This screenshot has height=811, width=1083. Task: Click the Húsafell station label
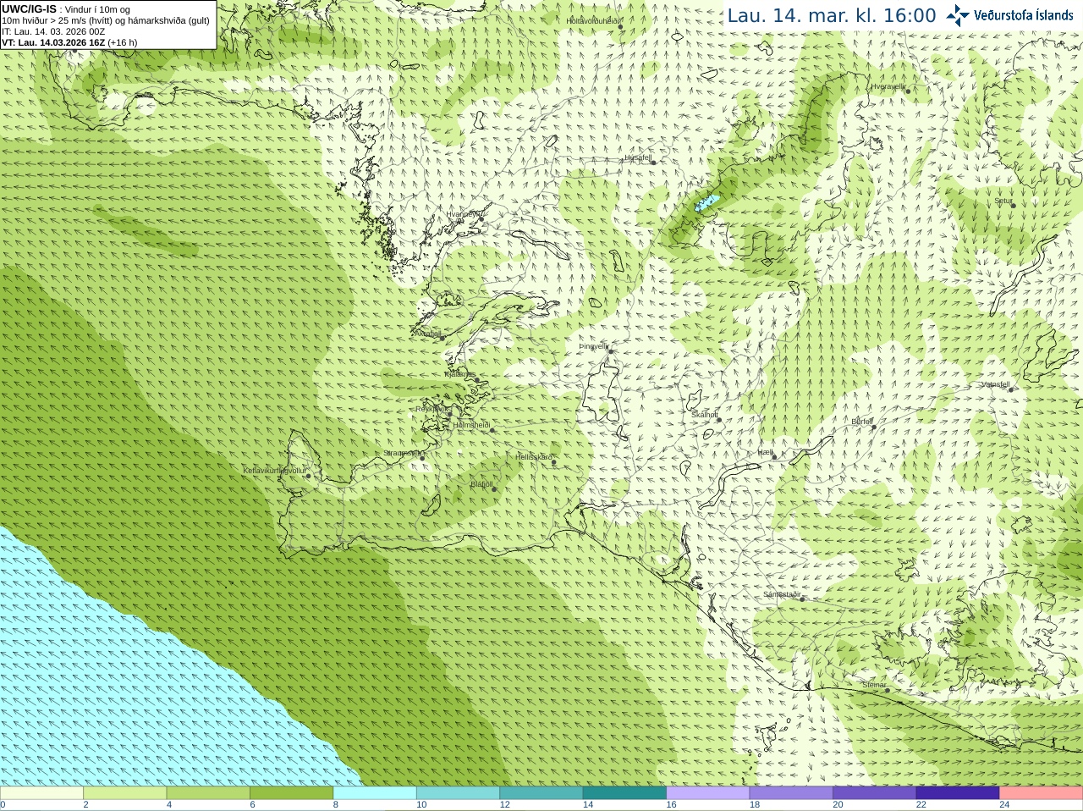[x=638, y=157]
